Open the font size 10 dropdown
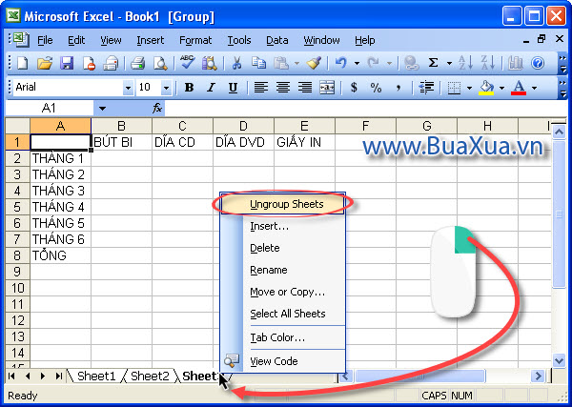 point(166,88)
